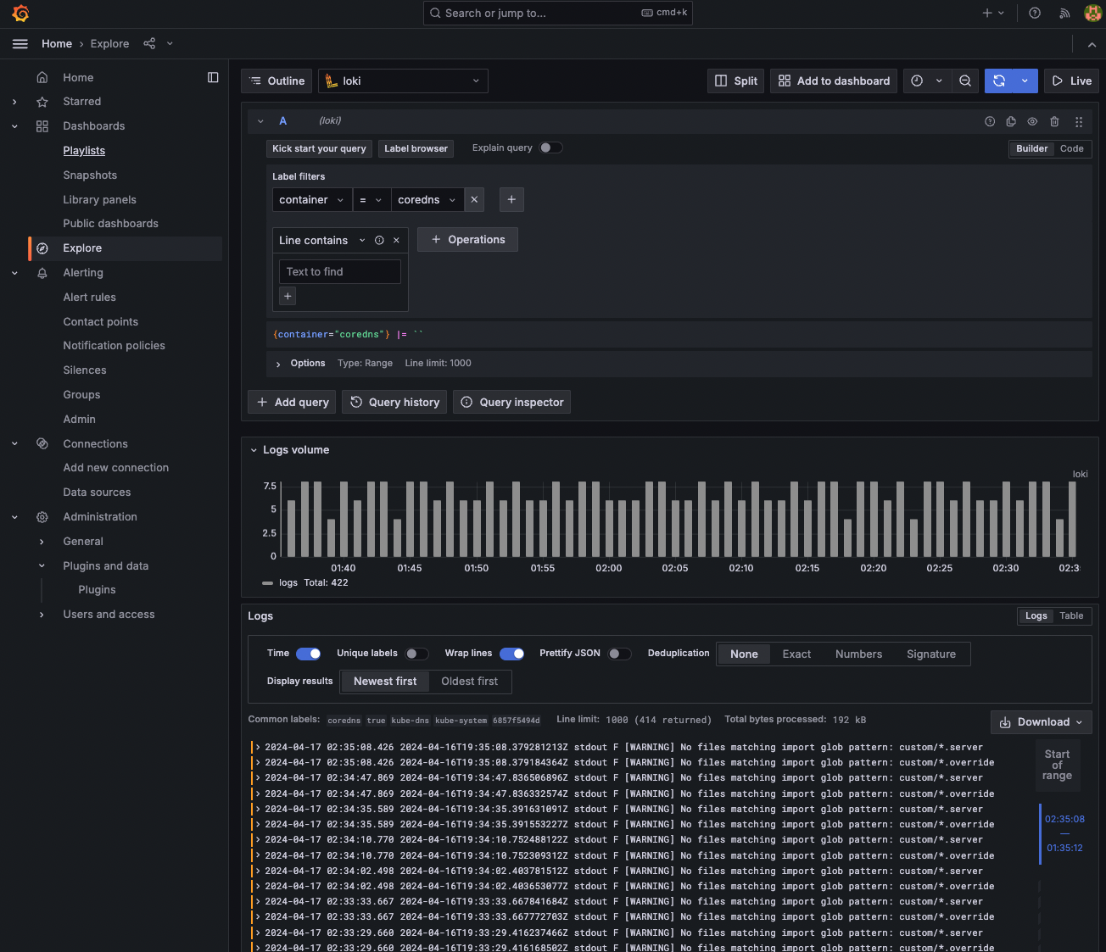Turn off the Wrap lines switch
The width and height of the screenshot is (1106, 952).
coord(511,654)
